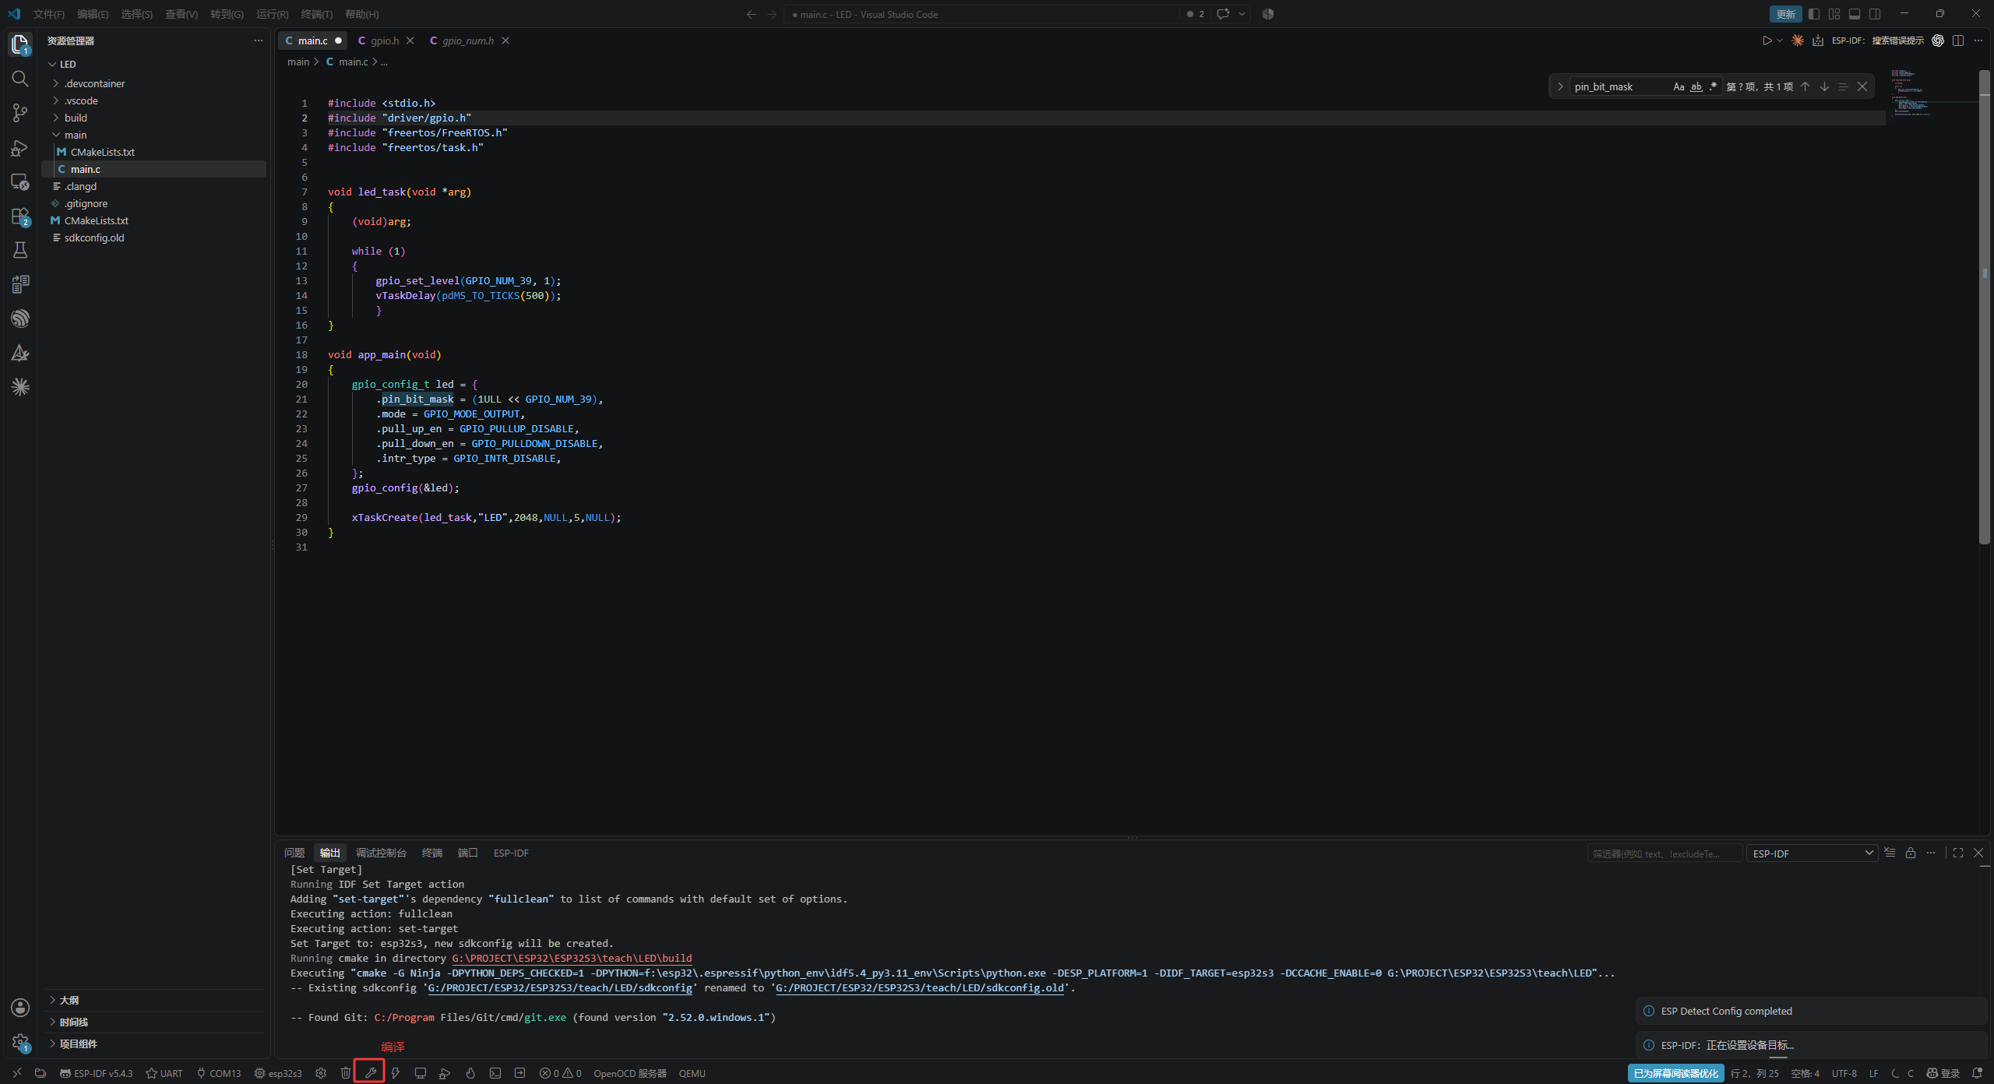Switch to the gpio_num.h editor tab
Screen dimensions: 1994x1084
click(x=468, y=40)
